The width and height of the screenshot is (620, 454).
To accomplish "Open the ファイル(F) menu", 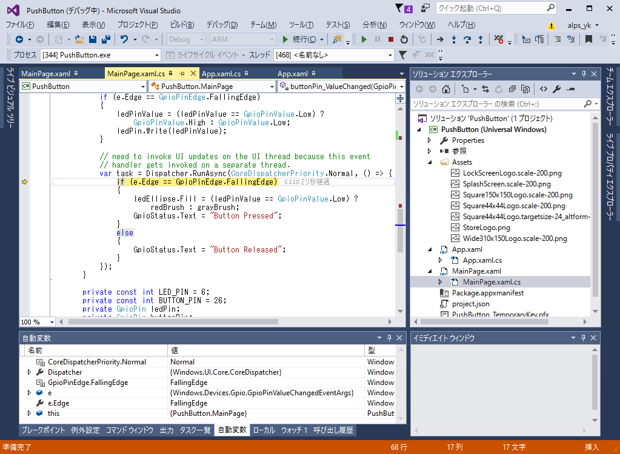I will (x=20, y=25).
